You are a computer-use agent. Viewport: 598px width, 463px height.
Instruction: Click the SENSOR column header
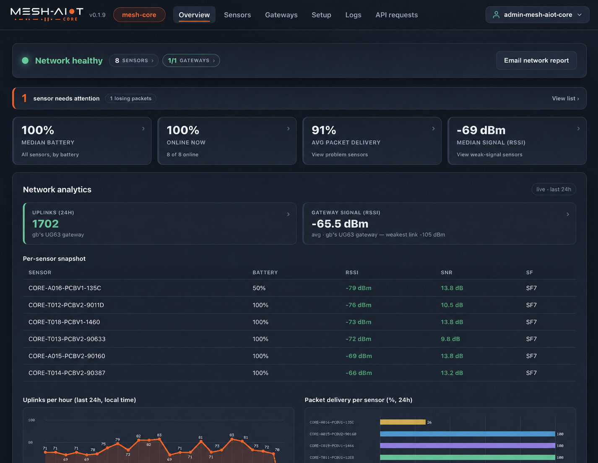[40, 272]
